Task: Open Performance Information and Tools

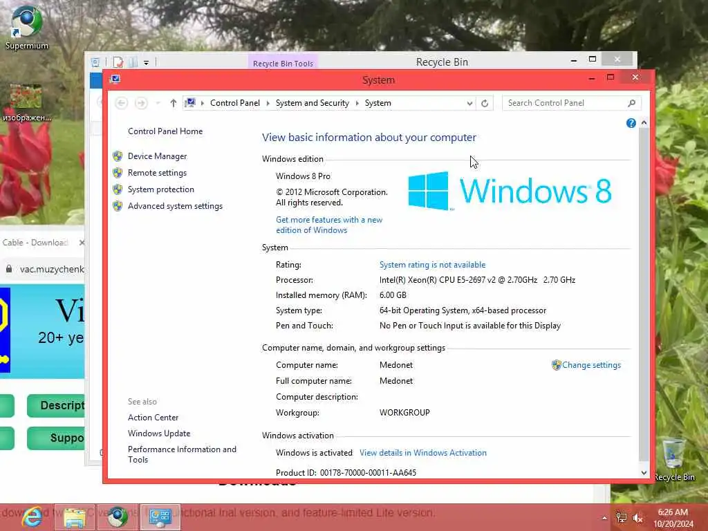Action: (182, 455)
